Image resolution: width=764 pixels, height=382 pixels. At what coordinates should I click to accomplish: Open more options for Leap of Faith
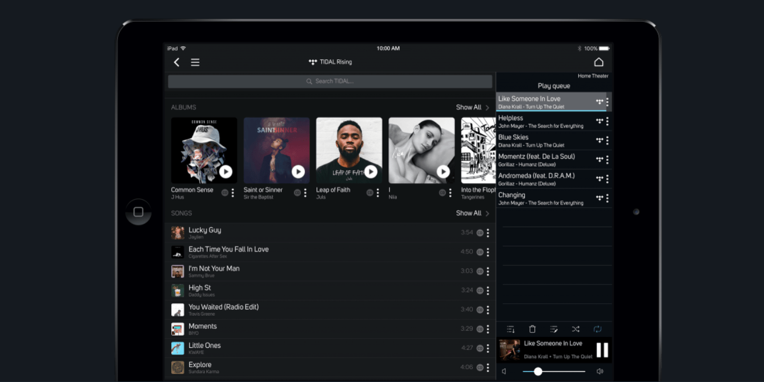[378, 193]
